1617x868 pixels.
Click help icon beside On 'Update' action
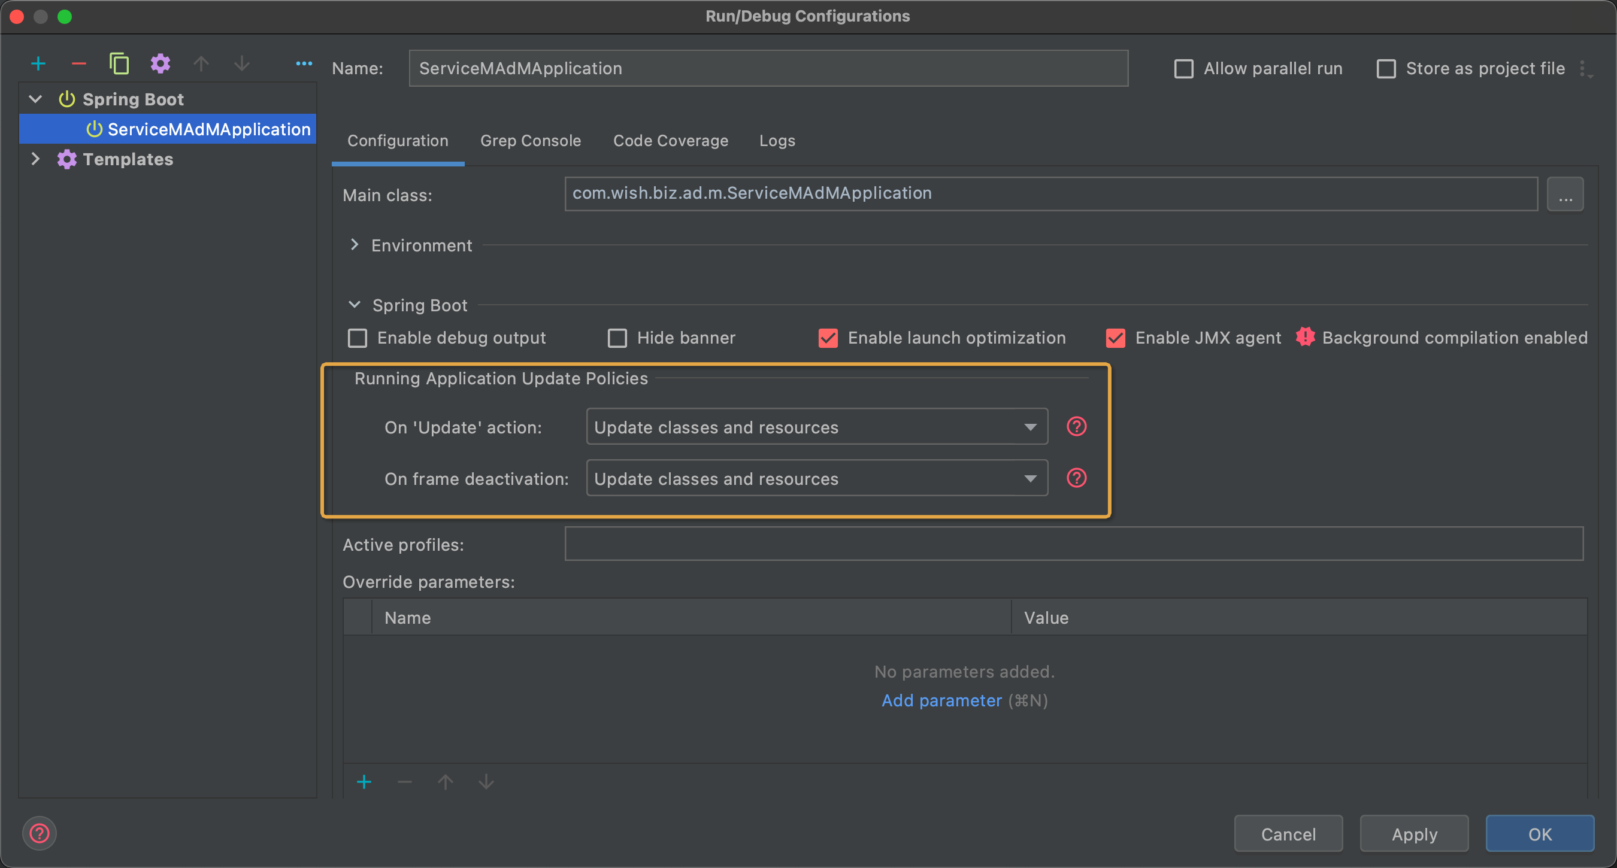coord(1076,427)
